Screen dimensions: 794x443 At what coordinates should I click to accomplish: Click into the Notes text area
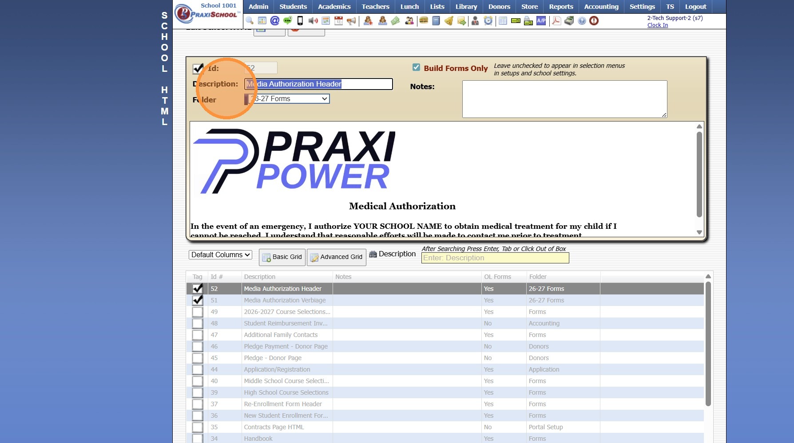(564, 99)
